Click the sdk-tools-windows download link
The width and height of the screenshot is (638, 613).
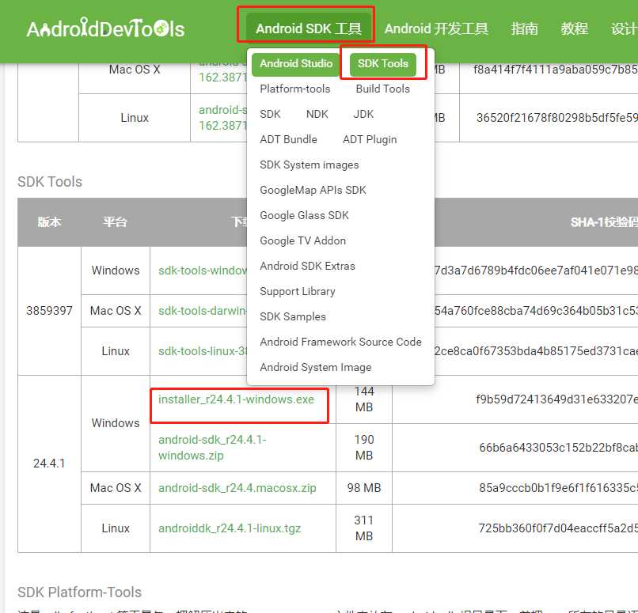(x=202, y=271)
